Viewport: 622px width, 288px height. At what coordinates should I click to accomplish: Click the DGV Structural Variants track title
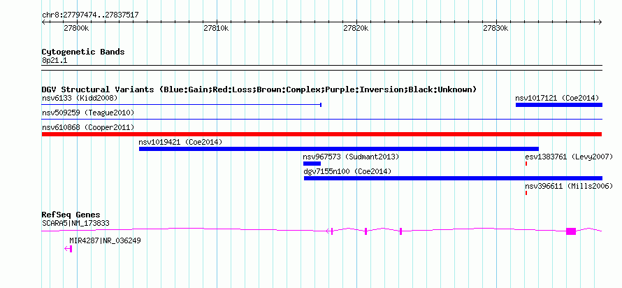259,89
